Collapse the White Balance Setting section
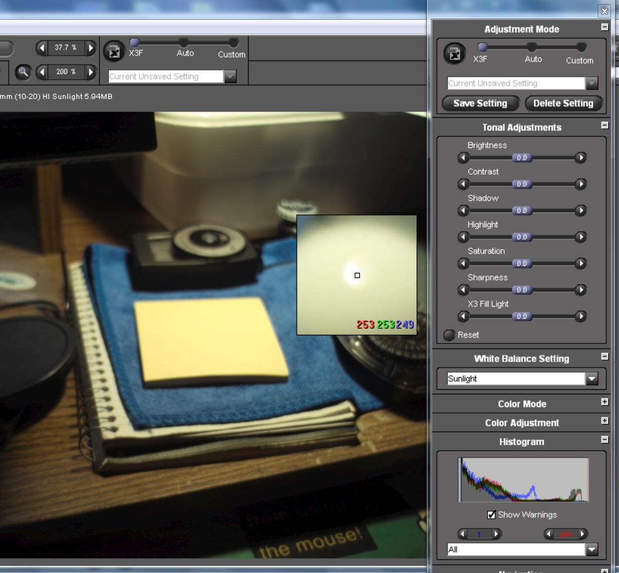The height and width of the screenshot is (573, 619). (x=605, y=356)
